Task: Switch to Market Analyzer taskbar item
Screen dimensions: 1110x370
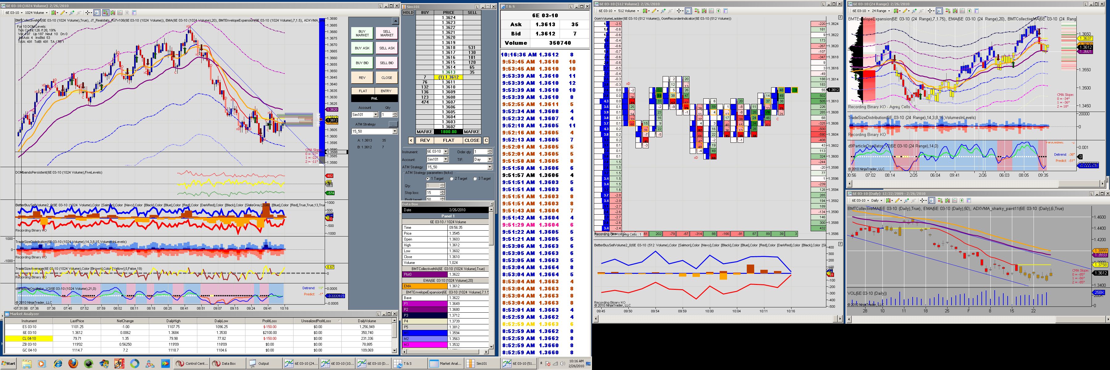Action: tap(446, 364)
